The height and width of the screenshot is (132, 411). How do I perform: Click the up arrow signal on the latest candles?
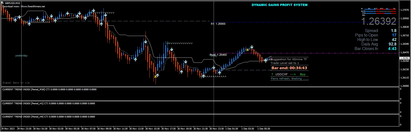265,60
